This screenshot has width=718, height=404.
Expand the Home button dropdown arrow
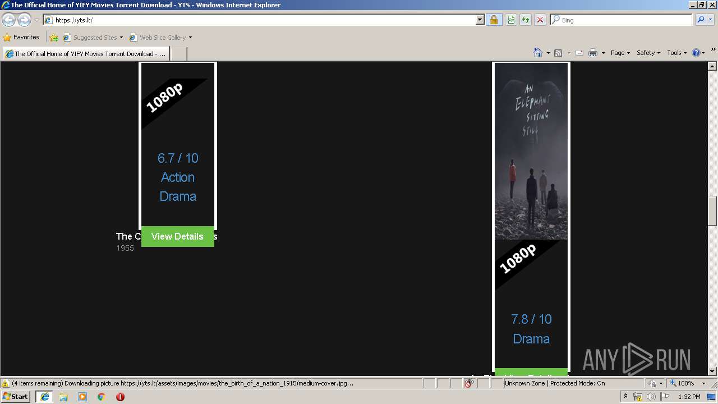click(x=548, y=53)
